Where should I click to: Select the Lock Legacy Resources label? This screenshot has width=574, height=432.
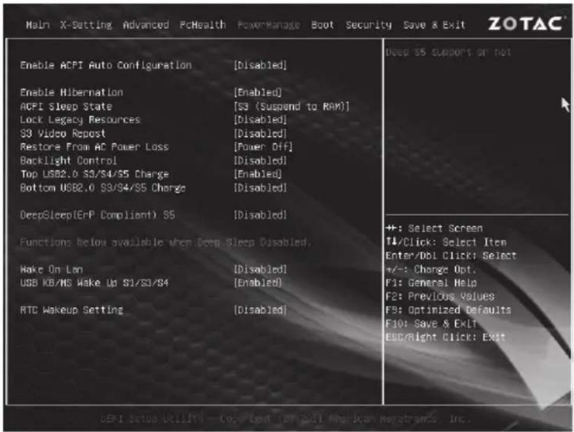(x=80, y=120)
